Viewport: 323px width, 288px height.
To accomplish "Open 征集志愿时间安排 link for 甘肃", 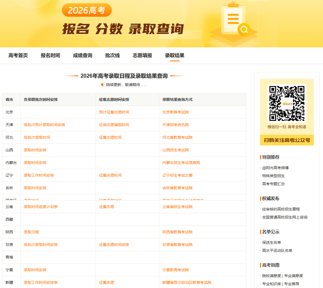I will point(114,245).
